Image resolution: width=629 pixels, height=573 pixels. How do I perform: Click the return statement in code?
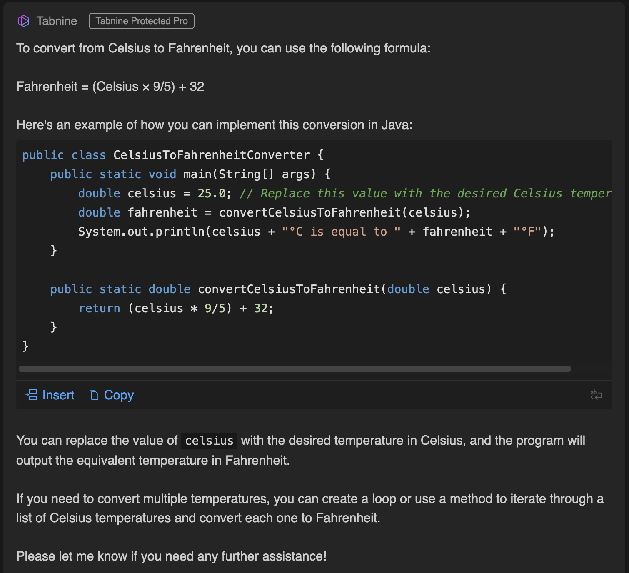(99, 308)
